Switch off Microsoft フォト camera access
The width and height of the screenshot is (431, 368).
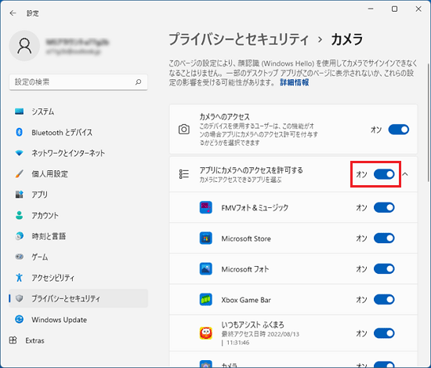tap(384, 269)
